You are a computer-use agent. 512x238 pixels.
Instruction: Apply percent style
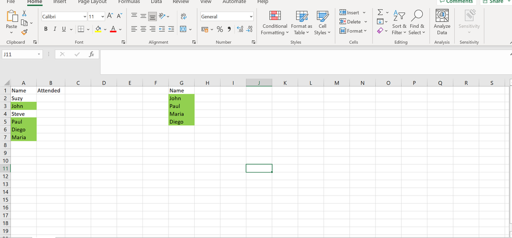pyautogui.click(x=220, y=29)
